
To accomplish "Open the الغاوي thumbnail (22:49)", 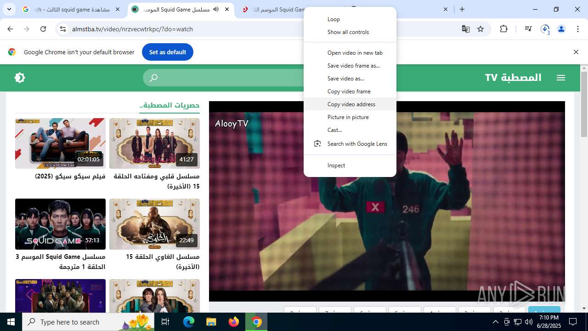I will click(x=154, y=224).
